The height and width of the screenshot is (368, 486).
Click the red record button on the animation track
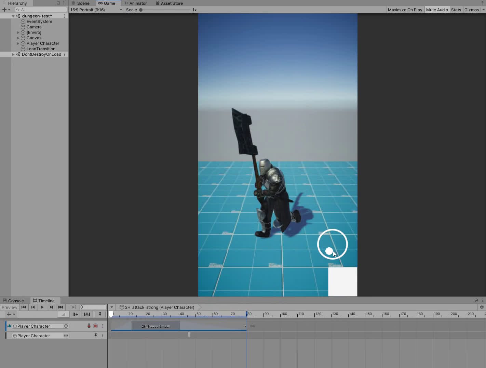(x=95, y=326)
